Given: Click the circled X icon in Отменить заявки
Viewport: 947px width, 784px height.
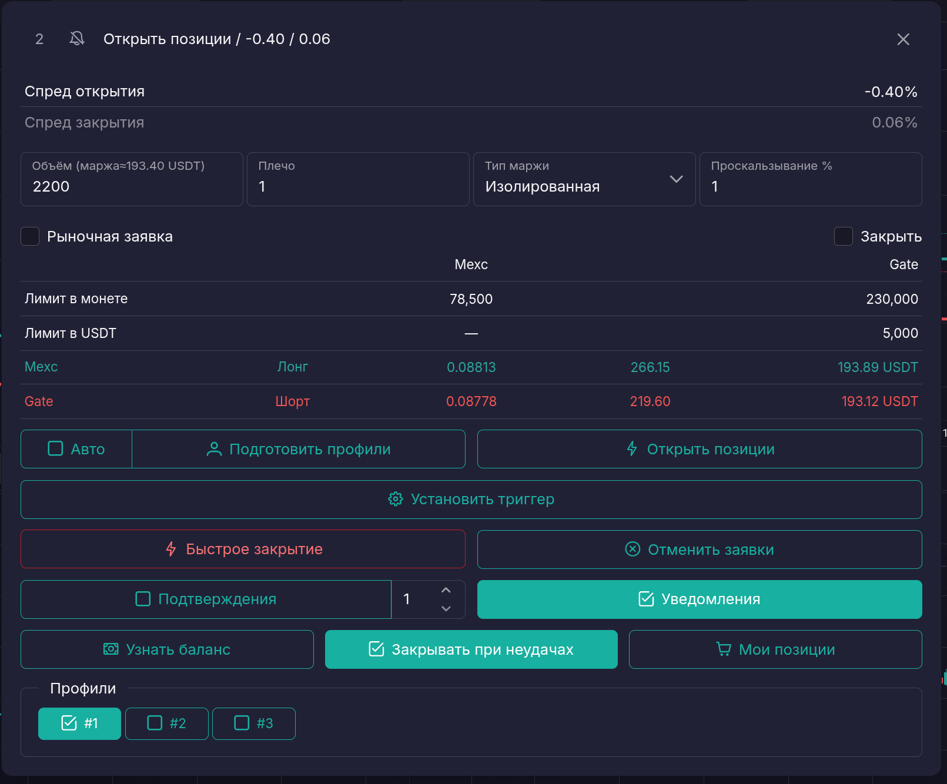Looking at the screenshot, I should click(x=633, y=549).
